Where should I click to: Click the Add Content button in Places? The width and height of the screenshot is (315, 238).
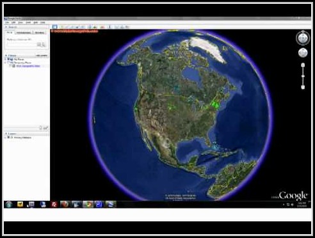(42, 56)
